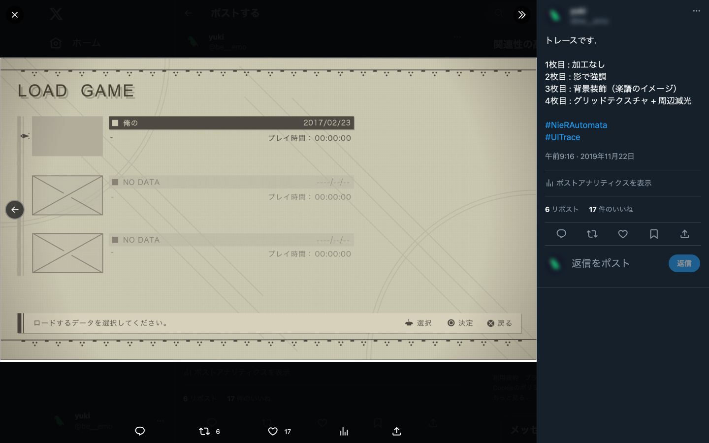The width and height of the screenshot is (709, 443).
Task: View the 17 件のいいね list
Action: pyautogui.click(x=611, y=209)
